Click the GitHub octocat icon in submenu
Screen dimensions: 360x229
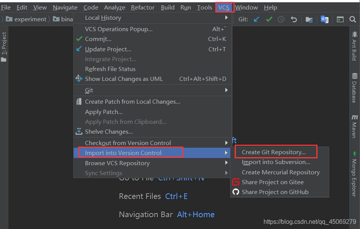(x=236, y=192)
